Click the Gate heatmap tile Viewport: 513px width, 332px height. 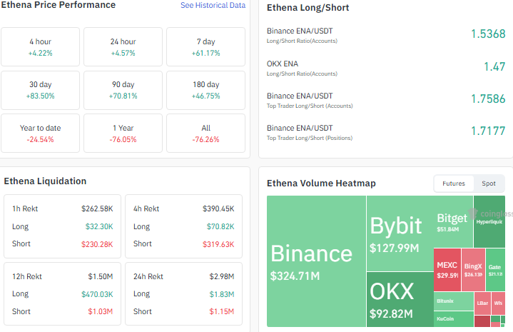[495, 270]
